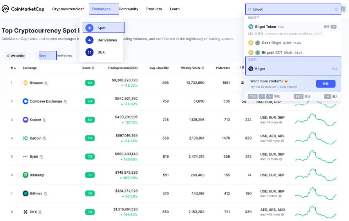Click the Trading volume(24h) column header
The height and width of the screenshot is (221, 349).
123,68
